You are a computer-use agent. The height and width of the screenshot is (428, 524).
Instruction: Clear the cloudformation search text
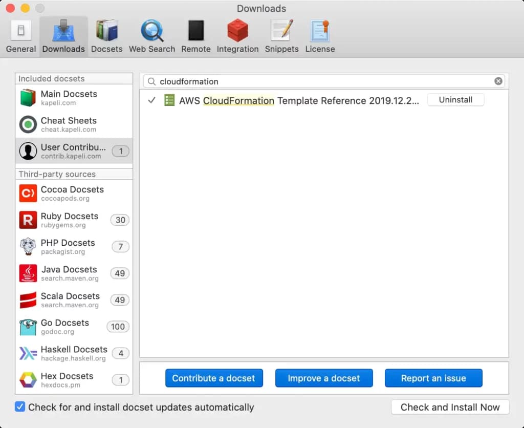click(x=498, y=81)
